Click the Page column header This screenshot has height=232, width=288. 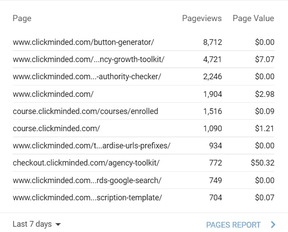point(22,18)
